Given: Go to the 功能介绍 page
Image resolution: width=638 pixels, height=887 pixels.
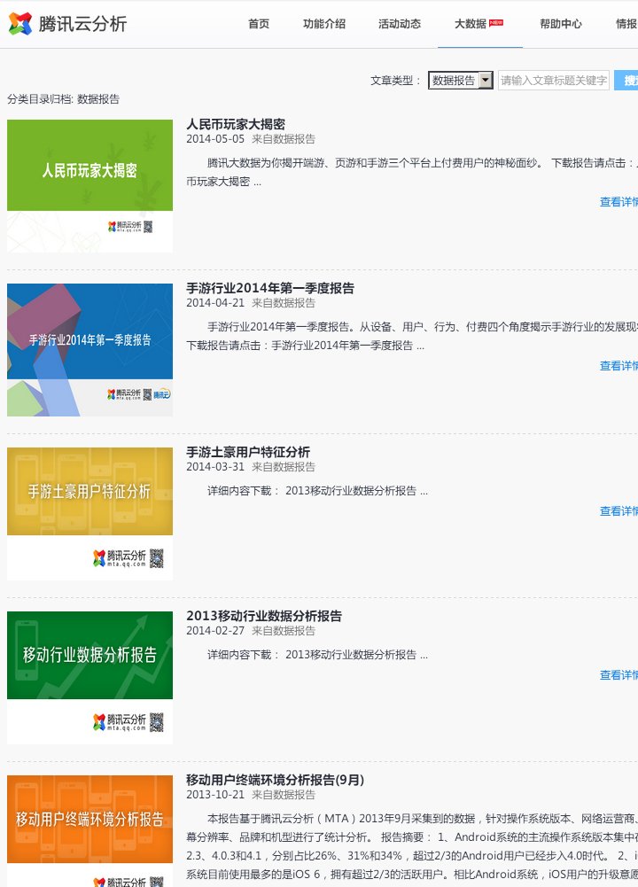Looking at the screenshot, I should coord(324,24).
